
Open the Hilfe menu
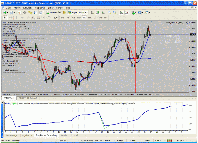click(x=68, y=8)
